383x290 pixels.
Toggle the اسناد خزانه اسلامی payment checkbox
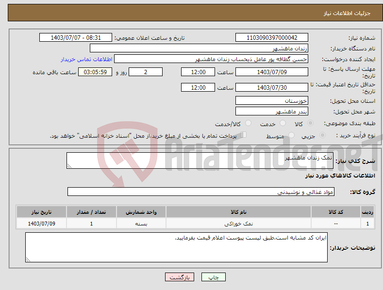243,135
